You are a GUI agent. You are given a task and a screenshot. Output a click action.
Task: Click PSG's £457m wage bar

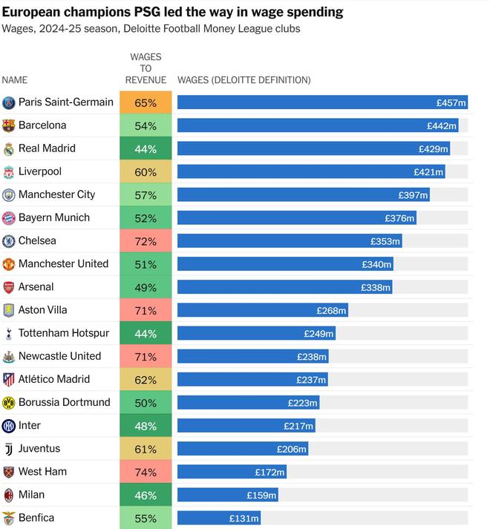[x=322, y=102]
